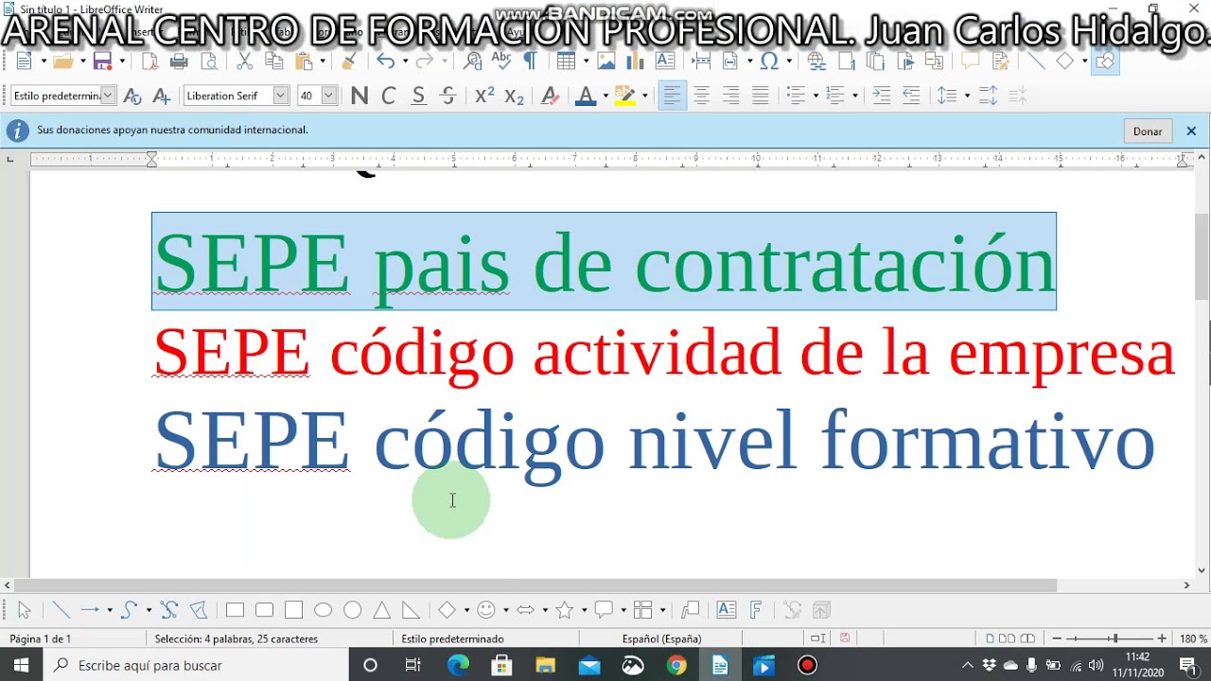Viewport: 1211px width, 681px height.
Task: Increase the paragraph indent
Action: [882, 96]
